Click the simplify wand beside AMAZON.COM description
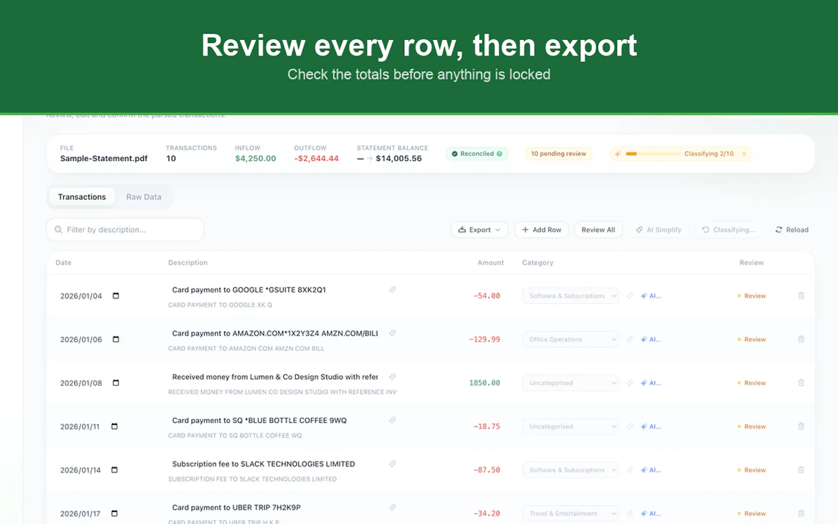Screen dimensions: 838x524 point(392,333)
